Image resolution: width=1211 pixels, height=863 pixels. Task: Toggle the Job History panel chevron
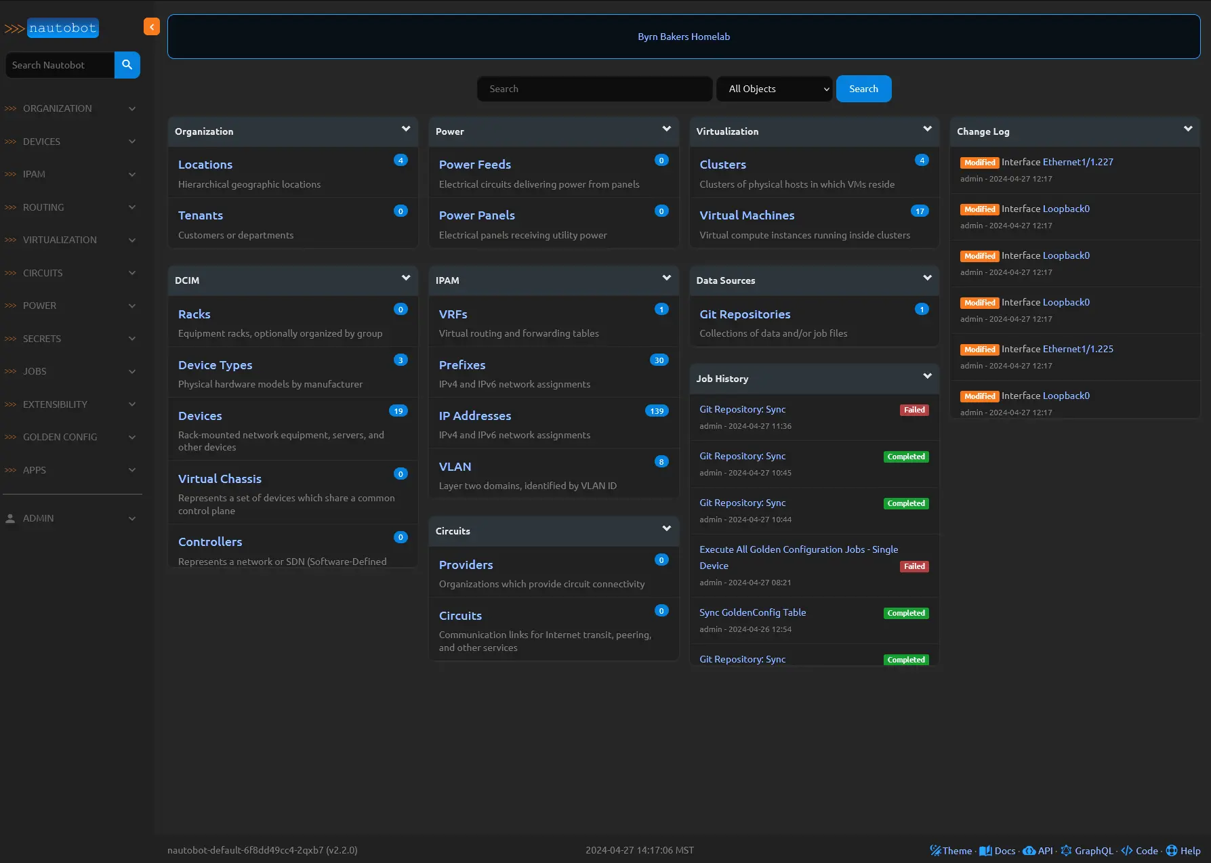tap(927, 377)
